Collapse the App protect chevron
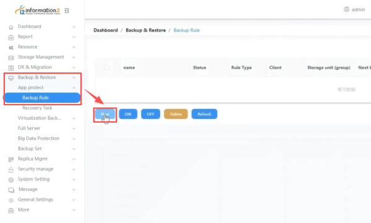This screenshot has height=223, width=371. pos(74,88)
